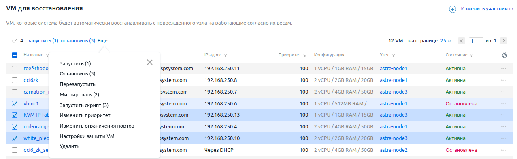Image resolution: width=517 pixels, height=159 pixels.
Task: Filter by Приоритет column
Action: 305,55
